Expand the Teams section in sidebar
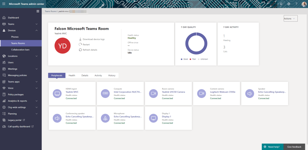 point(36,24)
